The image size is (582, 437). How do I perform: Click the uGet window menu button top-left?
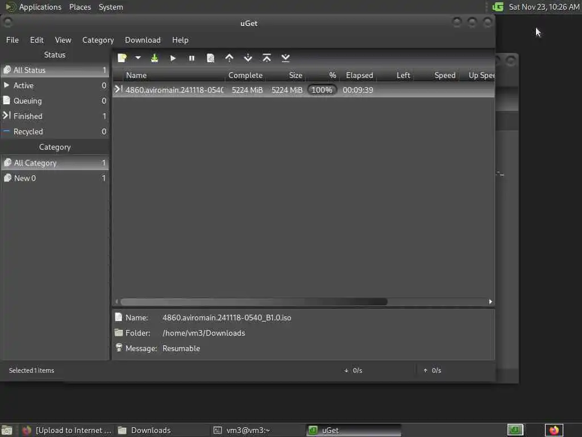(x=7, y=23)
